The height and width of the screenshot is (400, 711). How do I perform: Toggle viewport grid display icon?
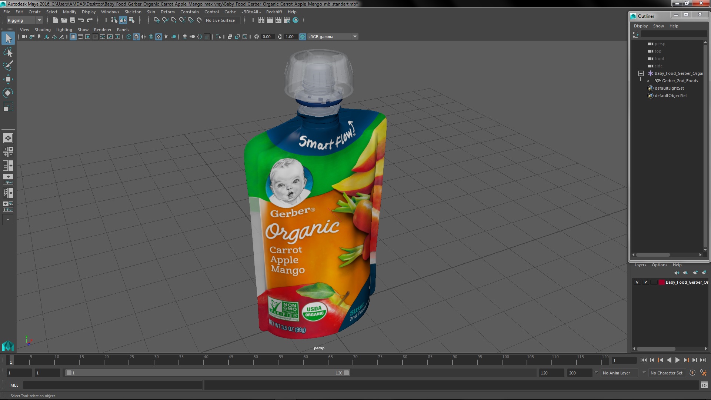(73, 37)
